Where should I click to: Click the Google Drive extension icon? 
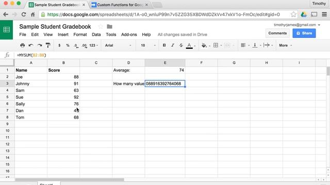304,14
